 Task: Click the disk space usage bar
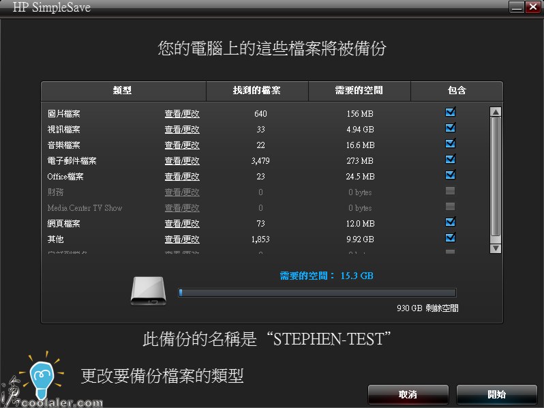(317, 293)
